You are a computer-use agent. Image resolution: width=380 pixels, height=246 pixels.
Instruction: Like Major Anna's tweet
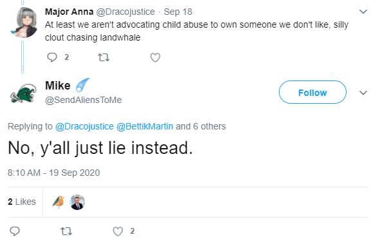(x=155, y=57)
